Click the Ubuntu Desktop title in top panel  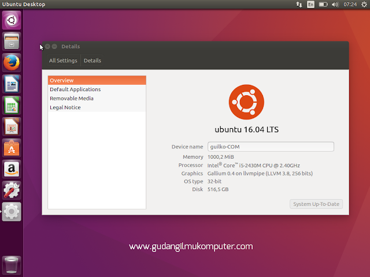[23, 4]
